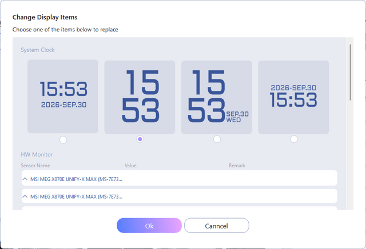The width and height of the screenshot is (366, 249).
Task: Click the selected radio under stacked 15 53 clock
Action: pyautogui.click(x=140, y=139)
